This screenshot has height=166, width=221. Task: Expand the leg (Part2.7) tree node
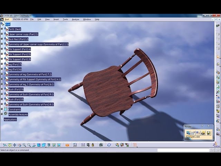(2, 64)
